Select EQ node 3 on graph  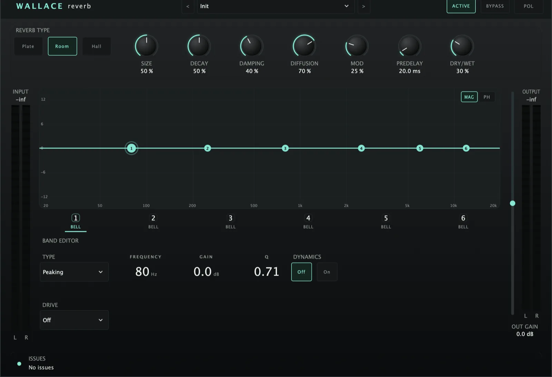tap(285, 148)
